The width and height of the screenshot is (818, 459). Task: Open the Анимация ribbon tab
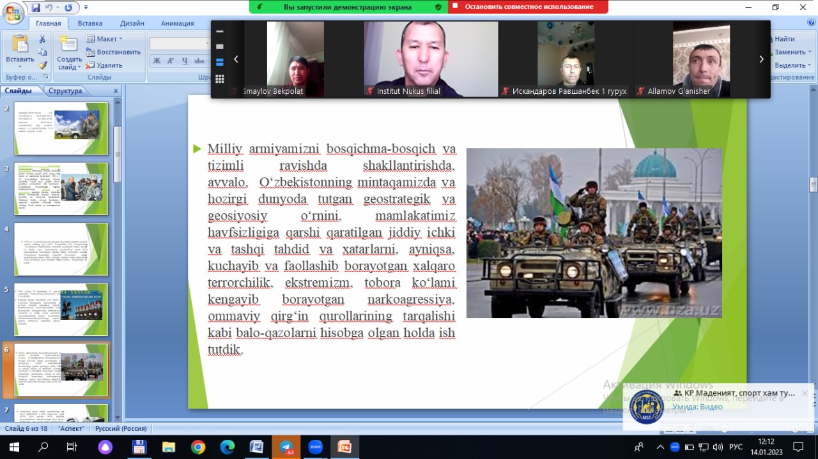[x=178, y=24]
